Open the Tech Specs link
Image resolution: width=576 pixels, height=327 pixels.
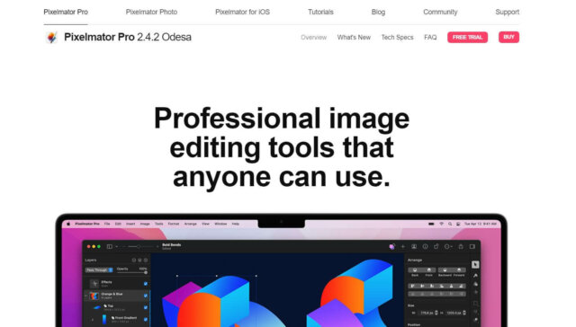click(397, 38)
